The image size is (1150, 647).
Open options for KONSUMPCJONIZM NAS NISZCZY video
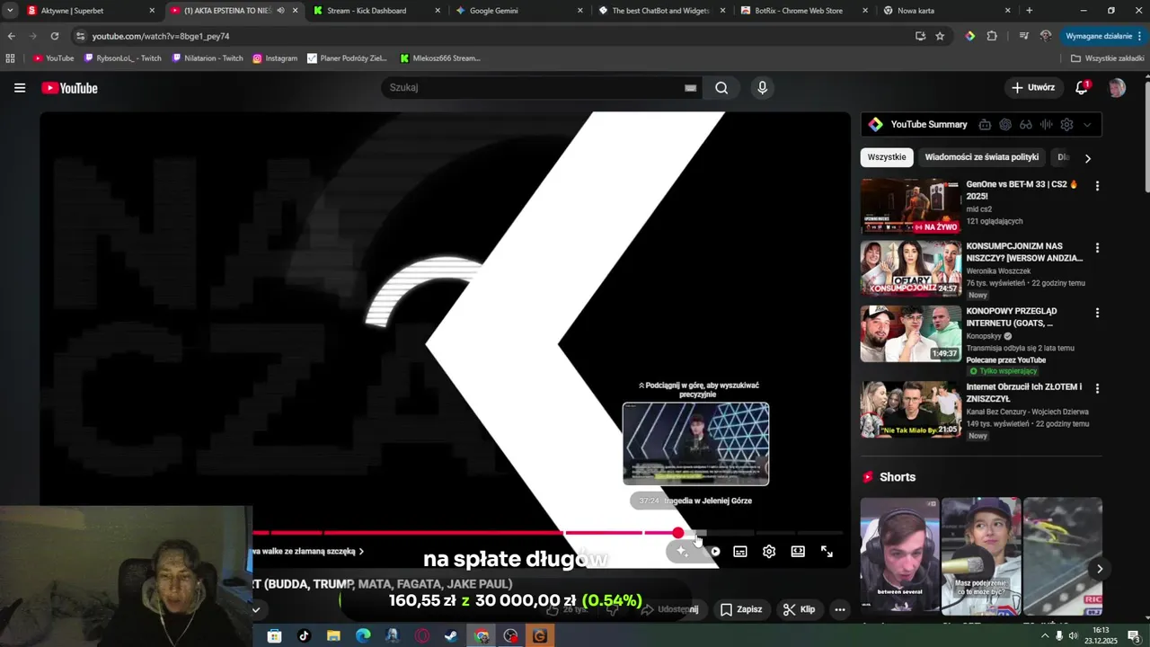coord(1096,248)
